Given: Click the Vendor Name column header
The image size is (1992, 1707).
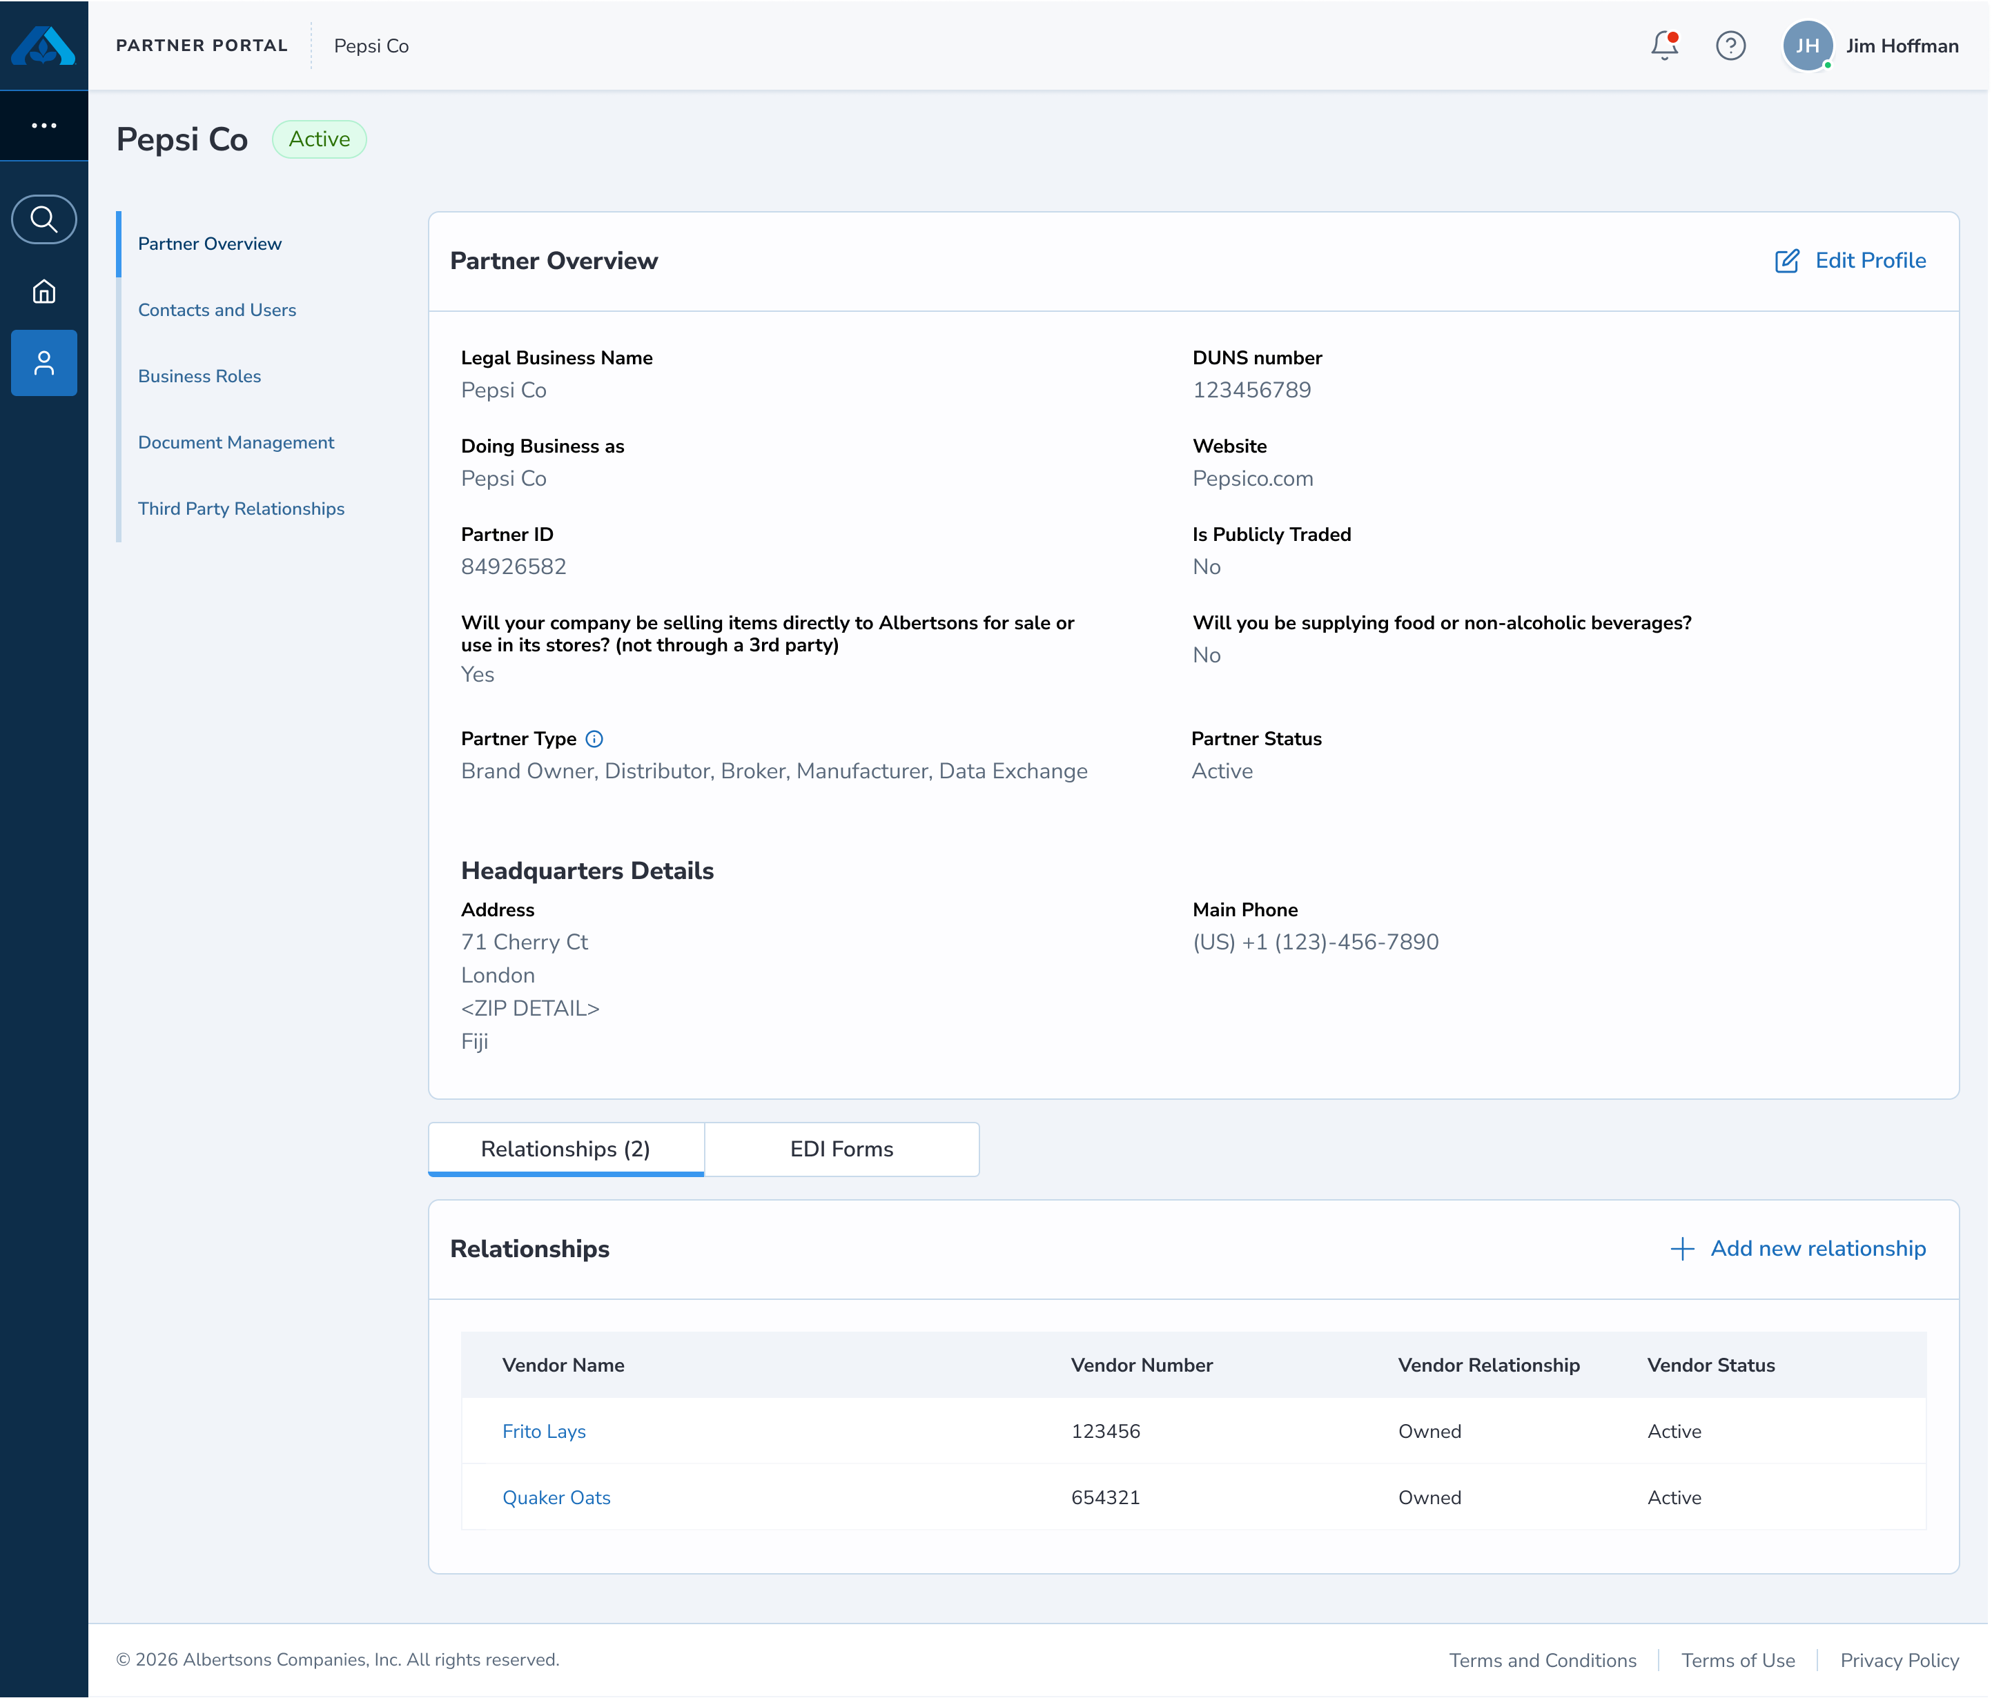Looking at the screenshot, I should click(x=563, y=1365).
